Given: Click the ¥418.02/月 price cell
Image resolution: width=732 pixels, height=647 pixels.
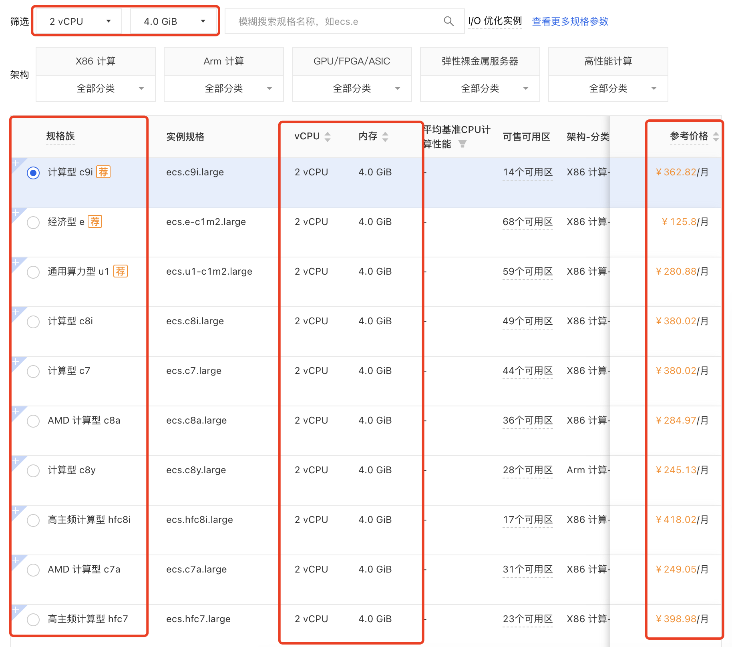Looking at the screenshot, I should tap(682, 520).
